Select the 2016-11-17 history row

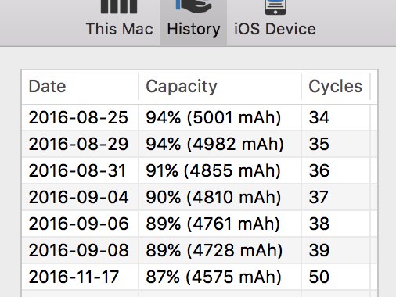pyautogui.click(x=200, y=277)
